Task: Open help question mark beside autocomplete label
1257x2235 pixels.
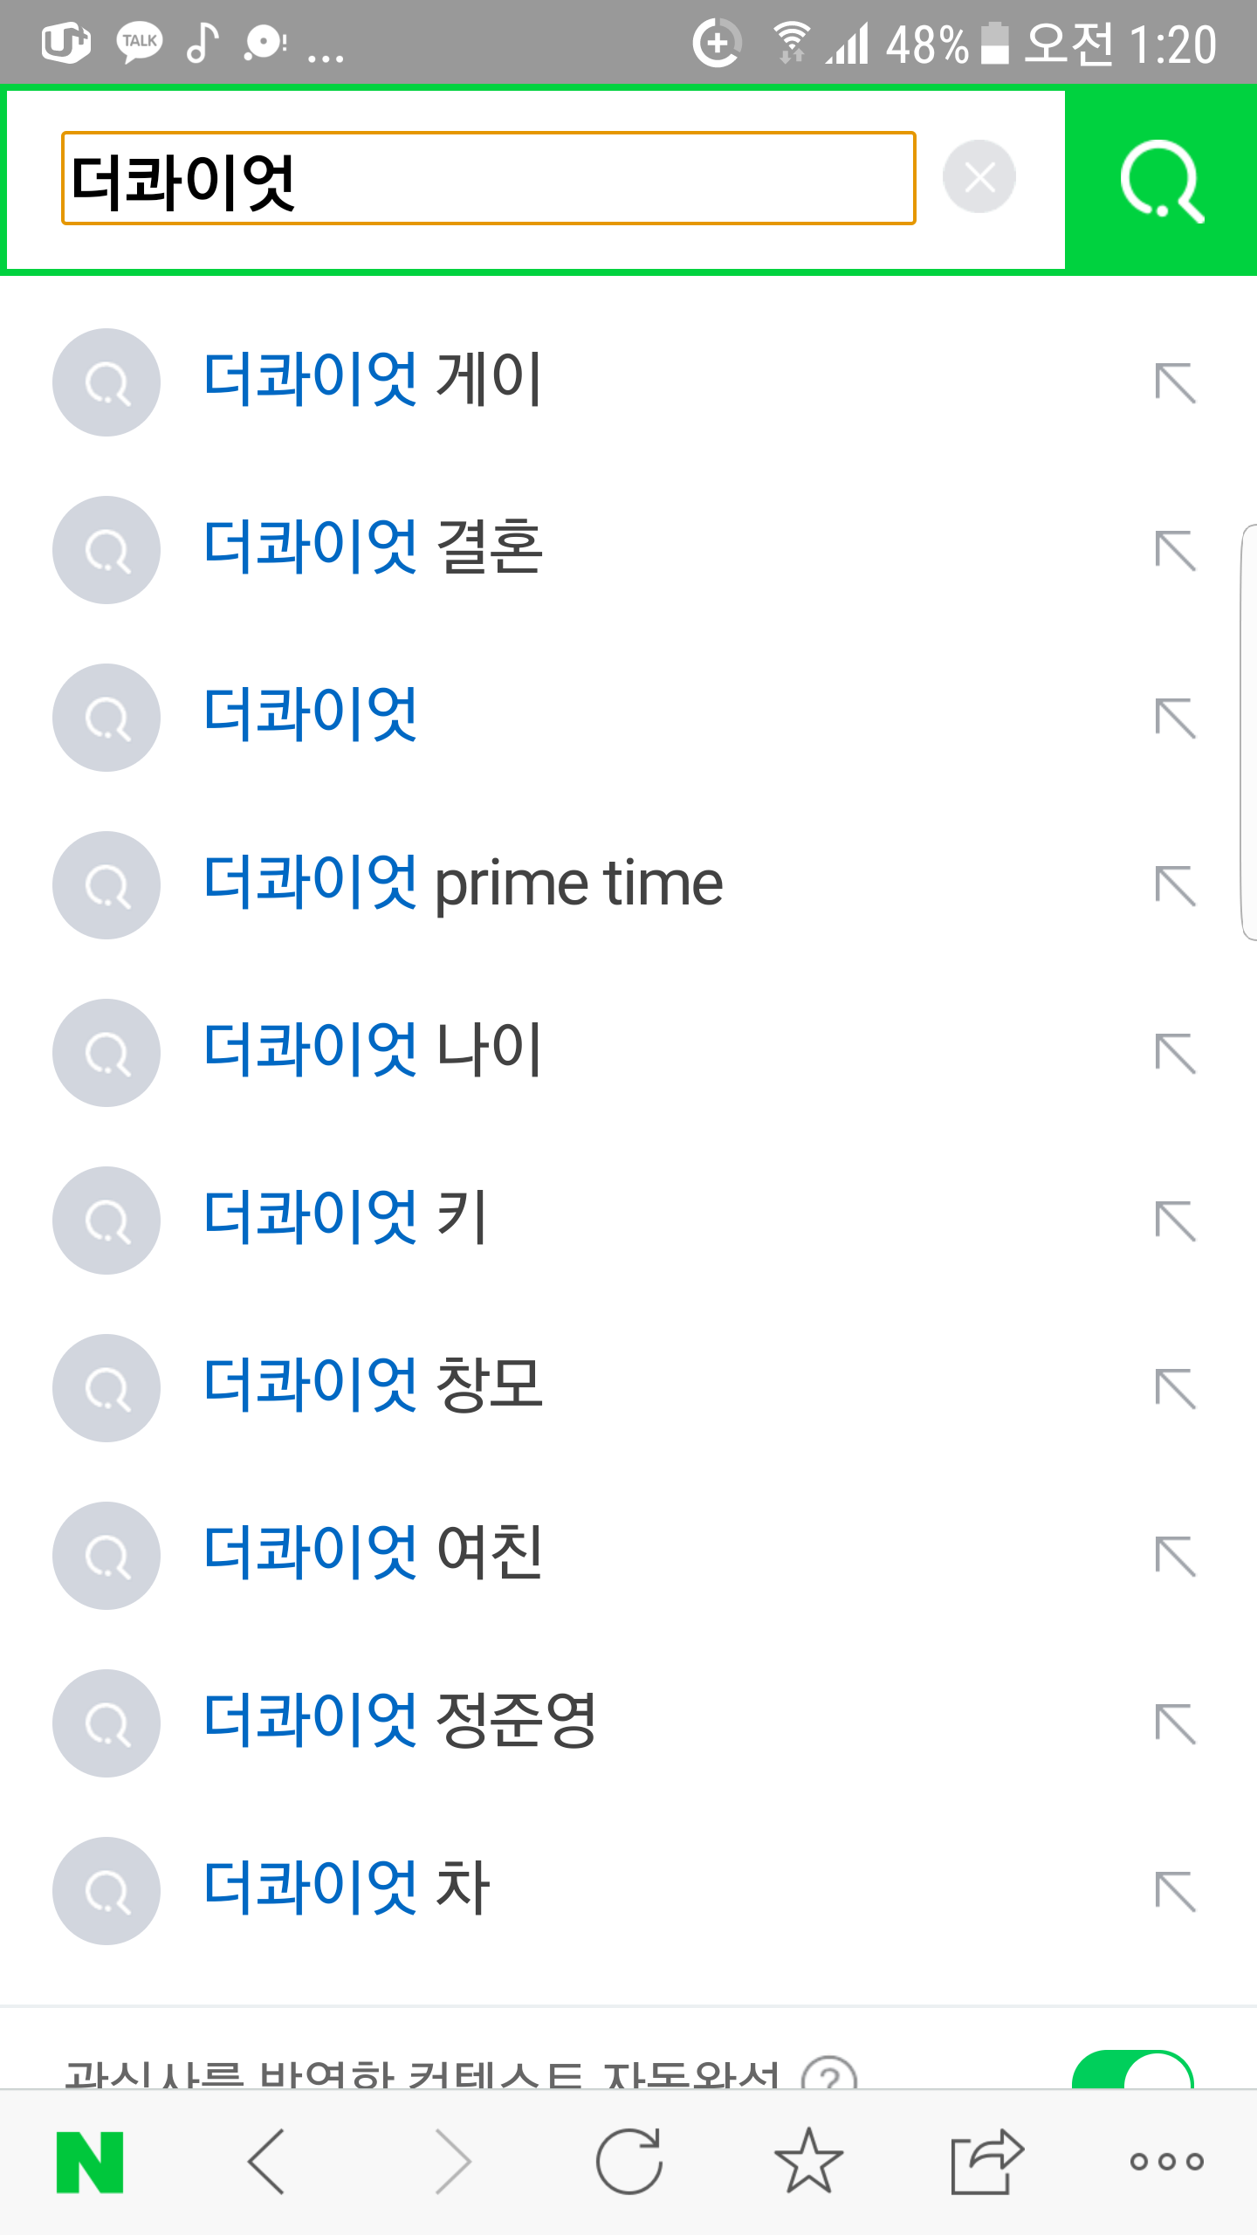Action: (829, 2074)
